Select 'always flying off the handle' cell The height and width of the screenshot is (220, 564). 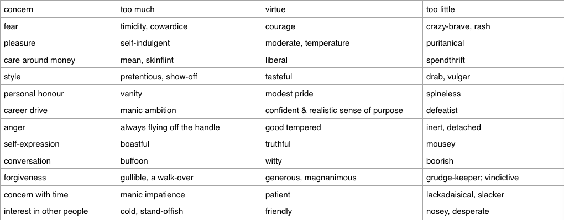(189, 127)
